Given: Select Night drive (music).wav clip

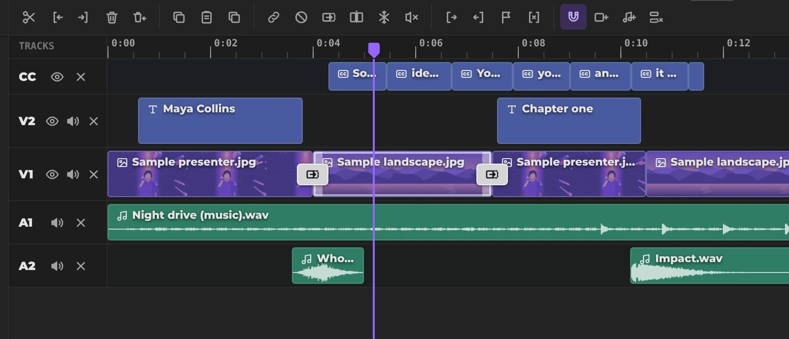Looking at the screenshot, I should (x=448, y=222).
